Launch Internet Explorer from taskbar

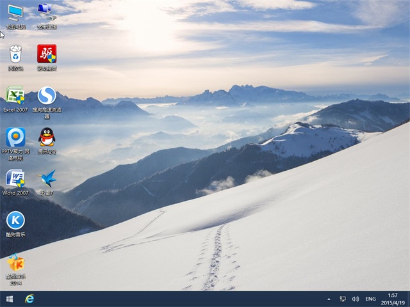click(x=29, y=299)
